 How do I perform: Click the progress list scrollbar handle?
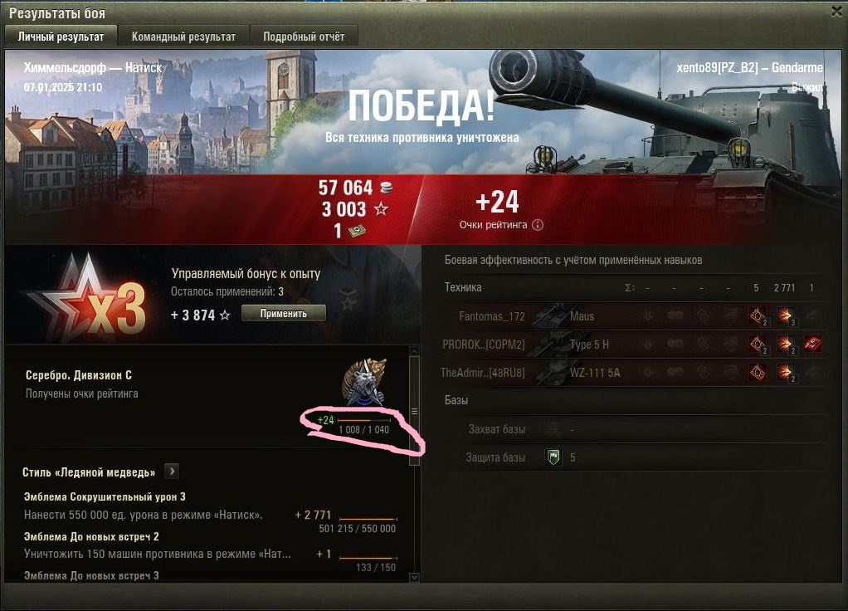[414, 411]
